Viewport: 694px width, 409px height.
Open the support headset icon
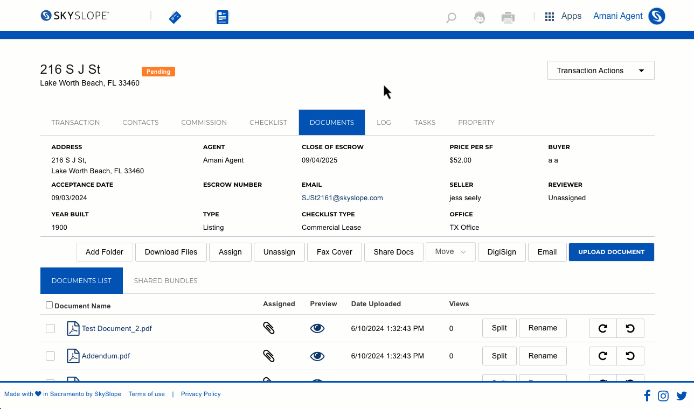point(479,17)
